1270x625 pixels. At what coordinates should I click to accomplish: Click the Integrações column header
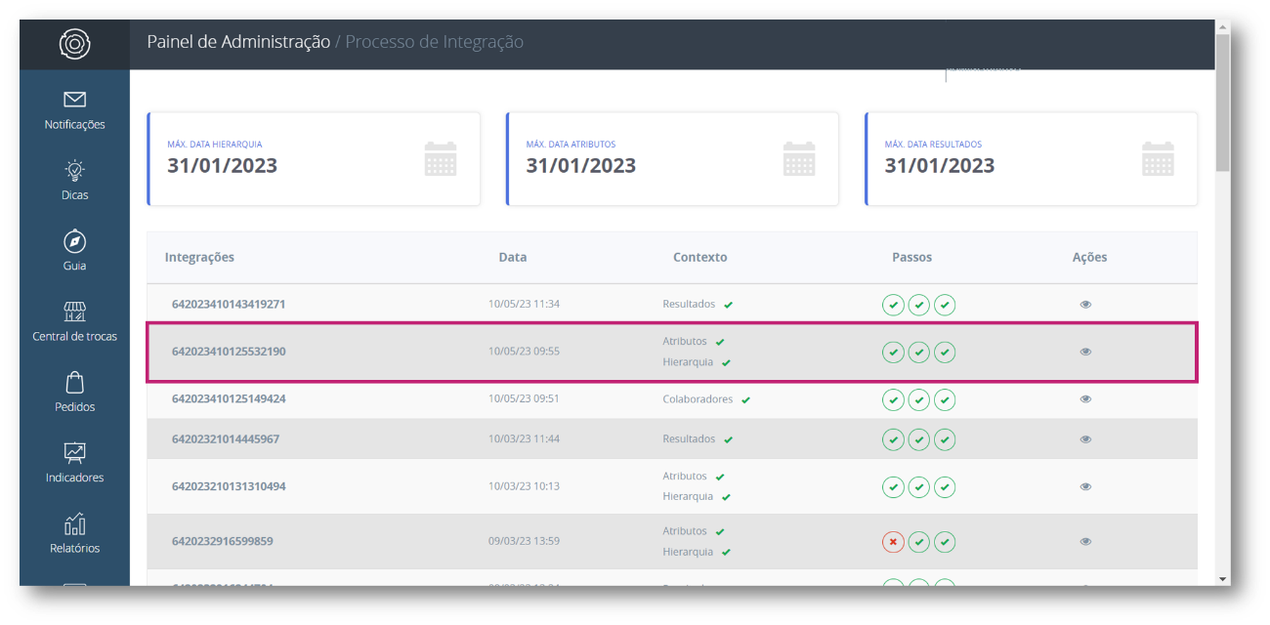[199, 258]
